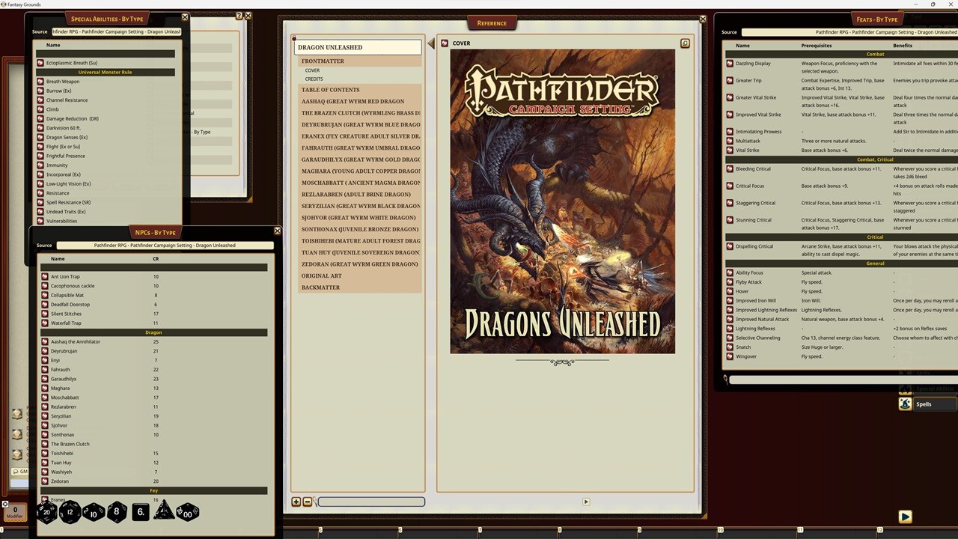Image resolution: width=958 pixels, height=539 pixels.
Task: Toggle the lock on the Dragon Unleashed index
Action: (294, 38)
